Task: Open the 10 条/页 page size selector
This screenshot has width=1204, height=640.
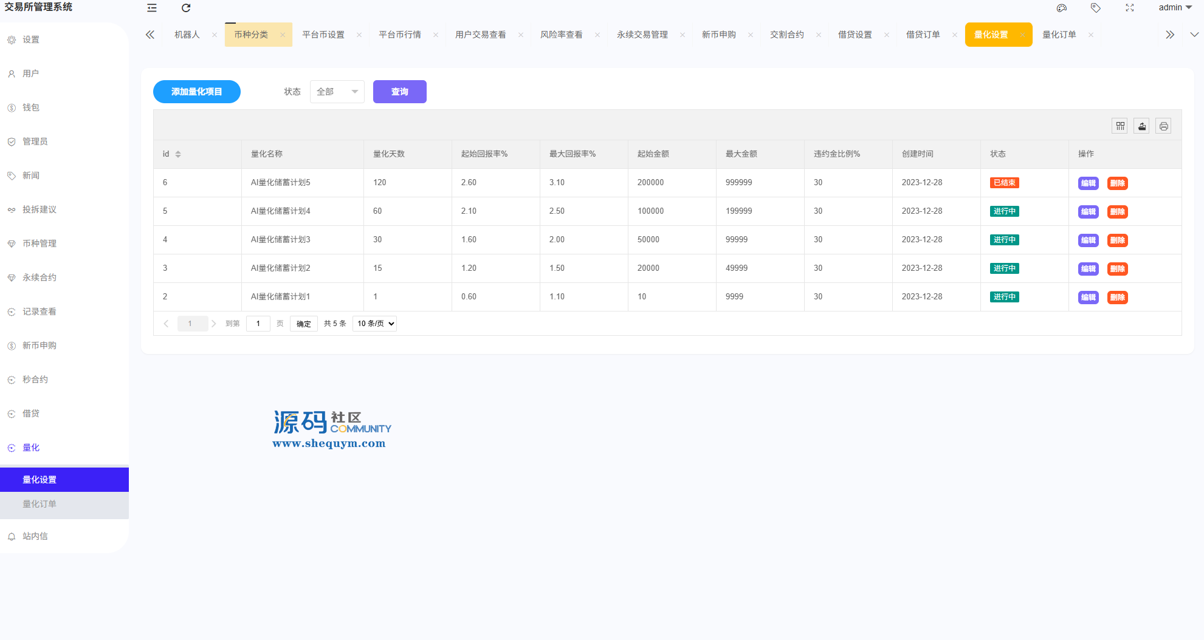Action: [x=374, y=324]
